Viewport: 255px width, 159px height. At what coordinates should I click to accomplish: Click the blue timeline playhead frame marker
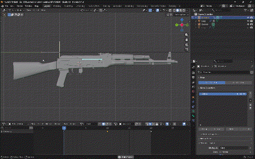pyautogui.click(x=64, y=128)
